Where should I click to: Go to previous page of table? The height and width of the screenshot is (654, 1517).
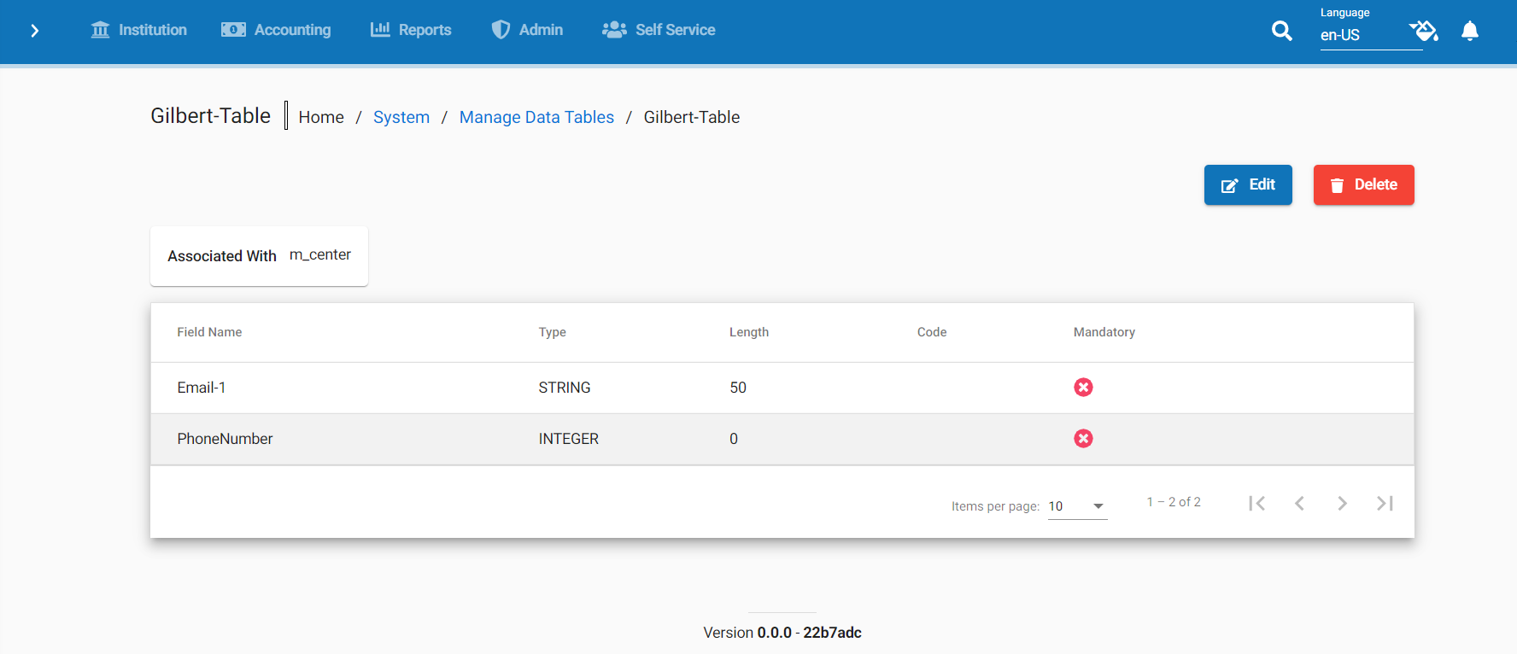[1299, 504]
